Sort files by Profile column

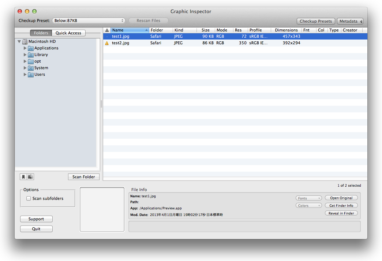point(259,30)
